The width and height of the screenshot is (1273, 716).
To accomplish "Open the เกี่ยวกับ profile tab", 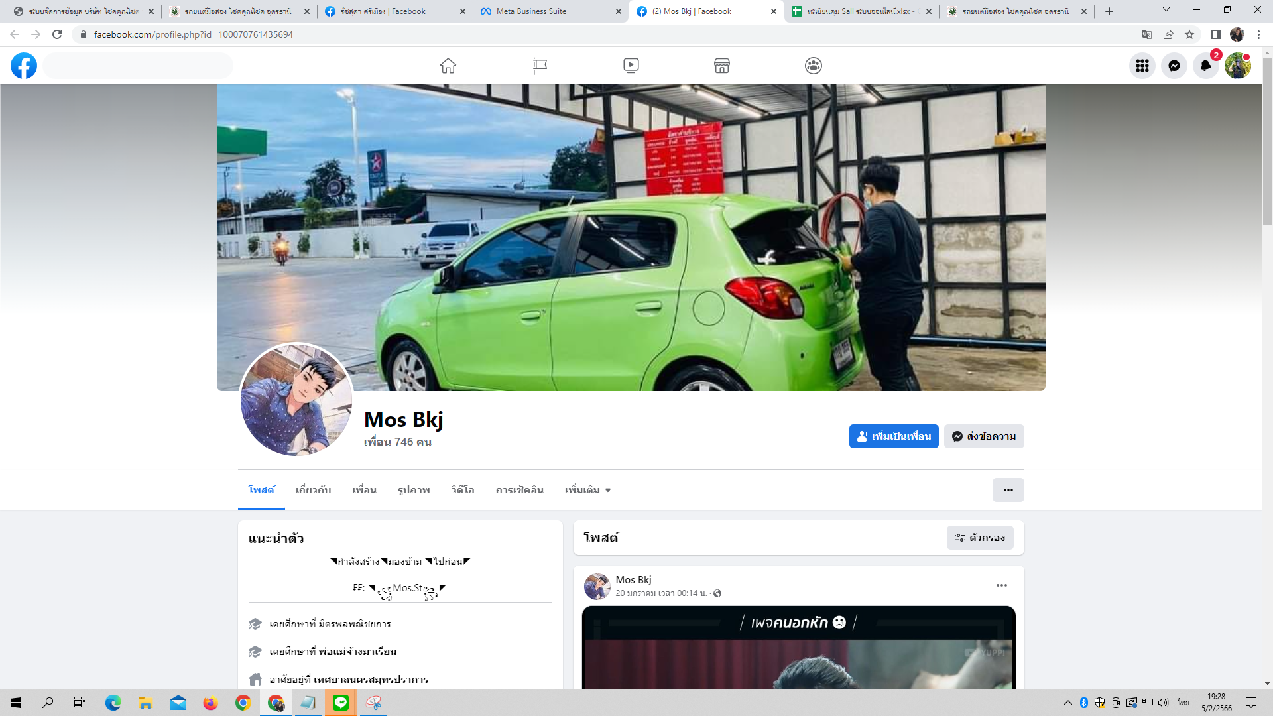I will [313, 490].
